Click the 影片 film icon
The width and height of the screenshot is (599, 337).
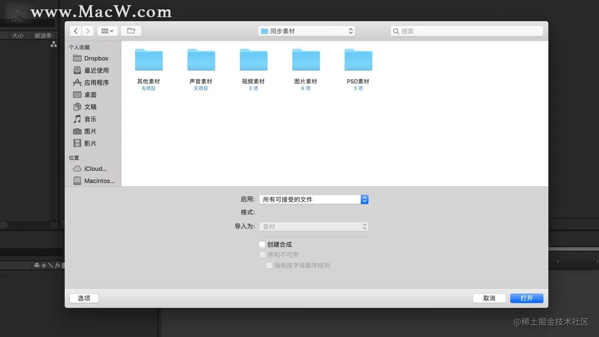[77, 144]
